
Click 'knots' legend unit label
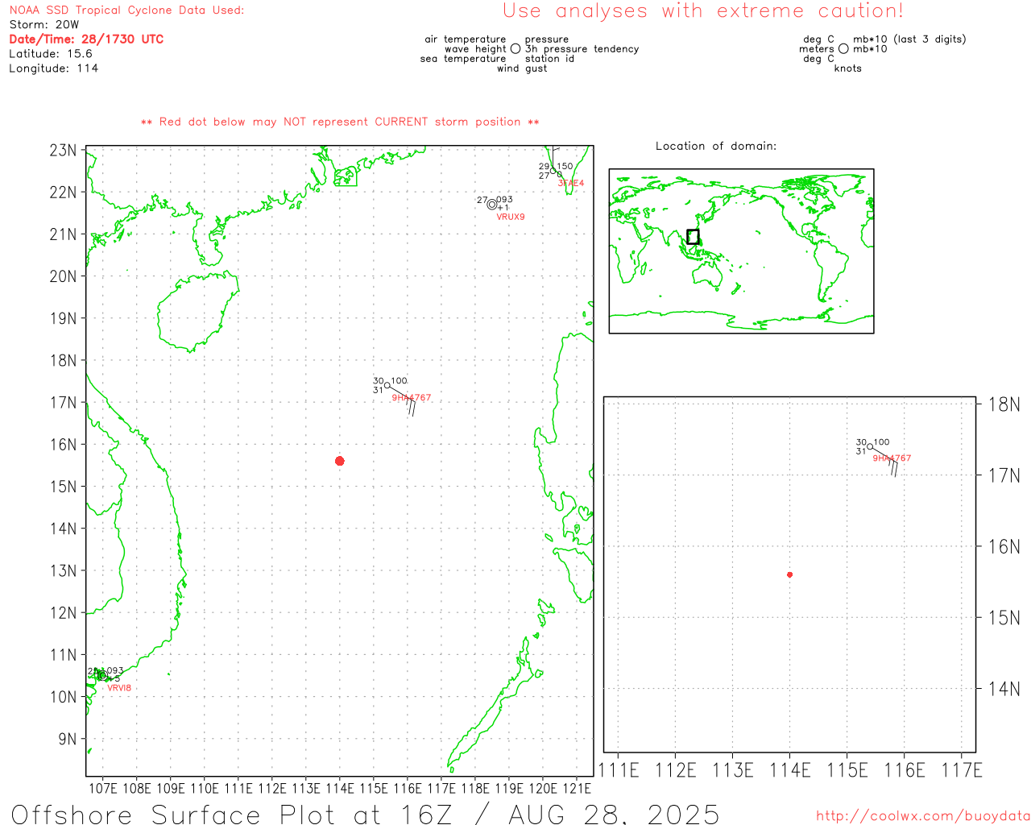[x=848, y=68]
